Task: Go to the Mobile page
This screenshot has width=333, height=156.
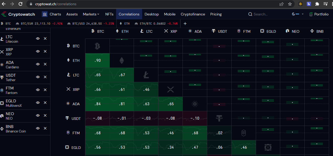Action: [170, 14]
